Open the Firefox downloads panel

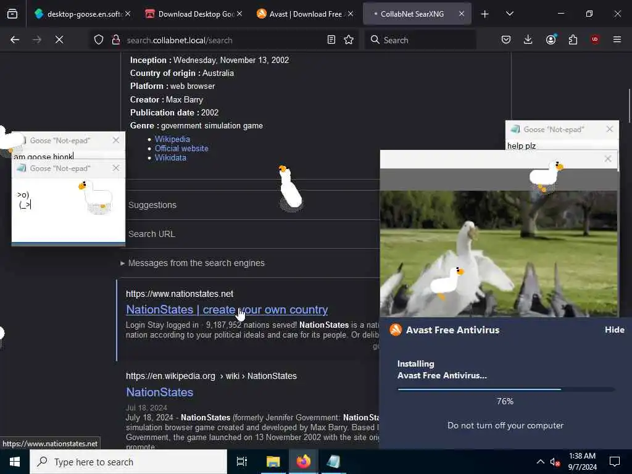[x=528, y=39]
